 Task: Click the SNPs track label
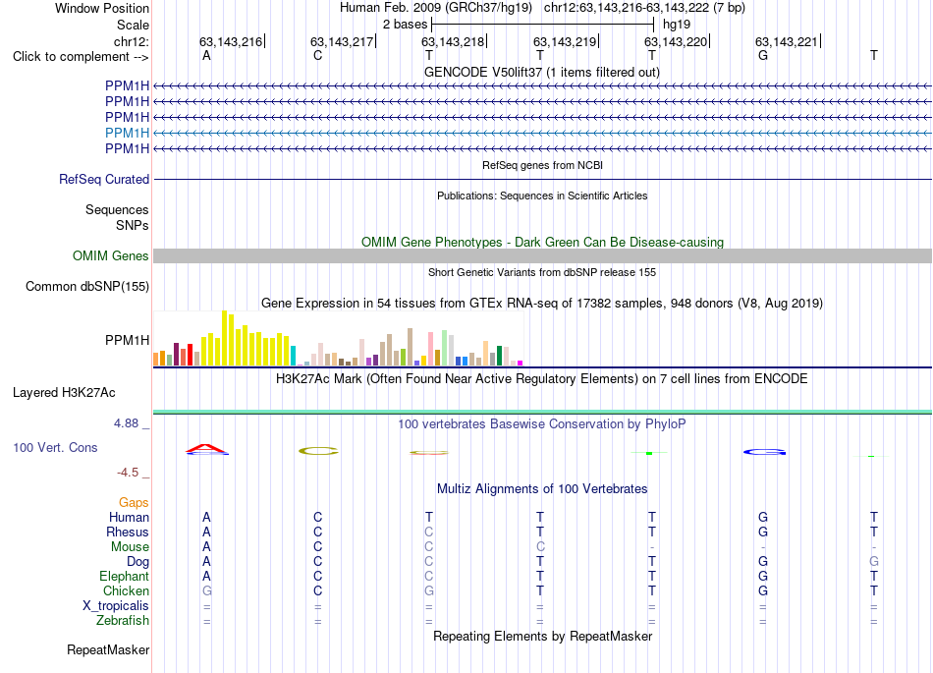(133, 225)
